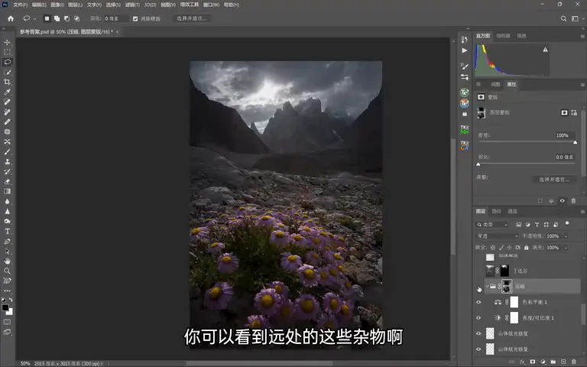Image resolution: width=587 pixels, height=367 pixels.
Task: Add a layer mask from Layers footer
Action: tap(532, 362)
